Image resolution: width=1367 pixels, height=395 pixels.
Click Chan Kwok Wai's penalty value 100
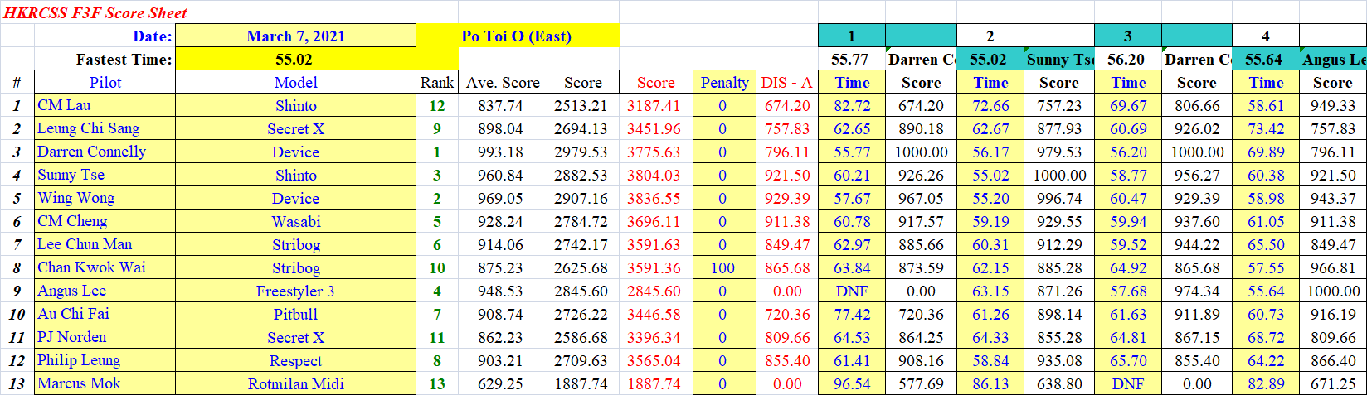pyautogui.click(x=722, y=267)
